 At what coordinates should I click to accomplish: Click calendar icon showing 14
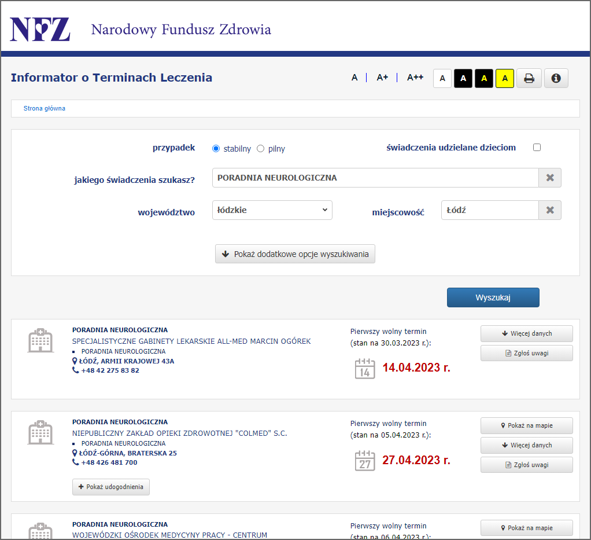pos(365,369)
